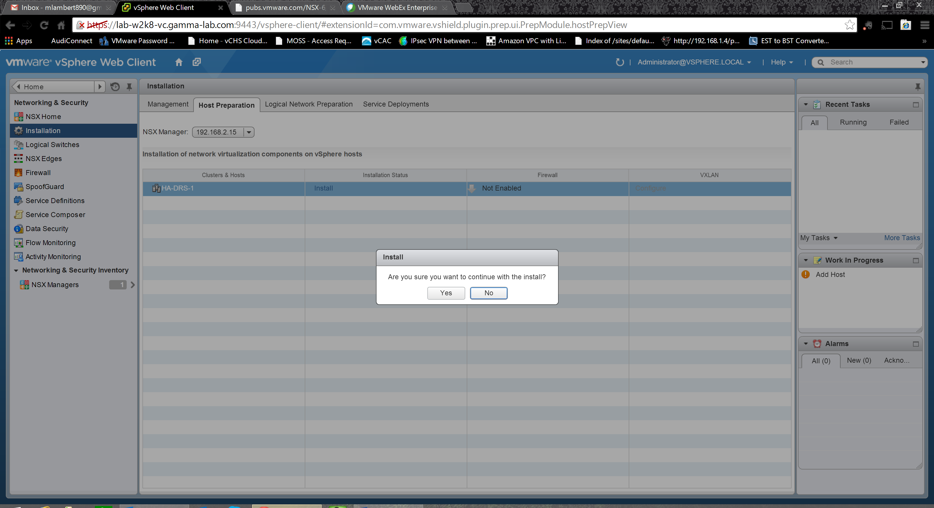Click the vSphere home icon
The image size is (934, 508).
click(x=178, y=62)
